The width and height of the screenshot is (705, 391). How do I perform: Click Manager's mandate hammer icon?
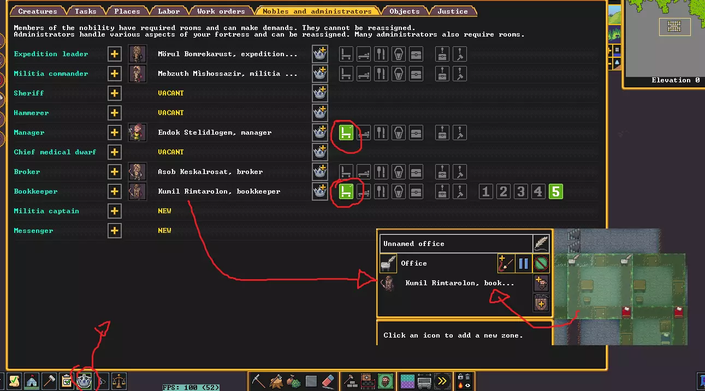[x=460, y=133]
